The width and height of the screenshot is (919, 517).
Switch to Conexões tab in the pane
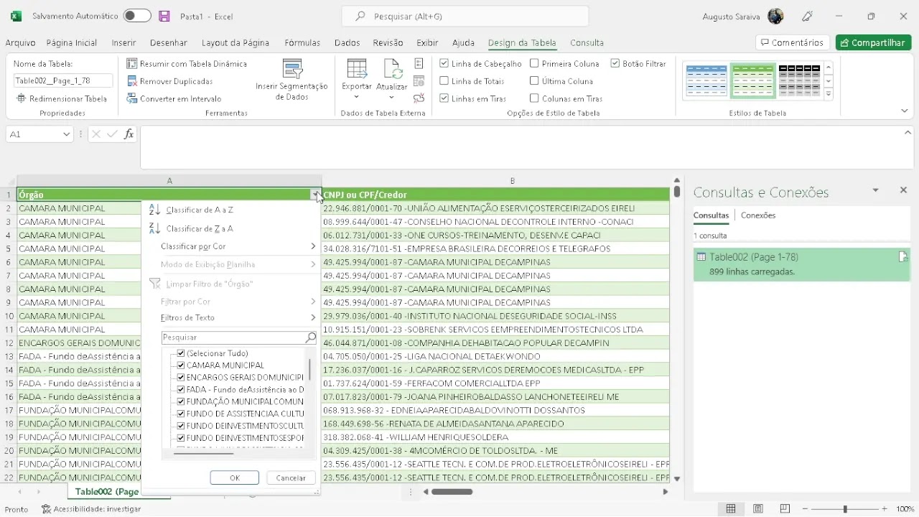(x=758, y=215)
